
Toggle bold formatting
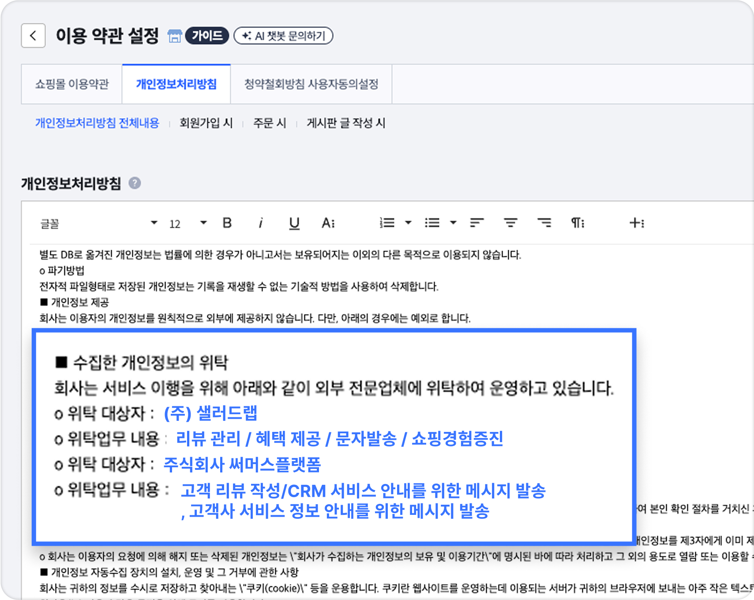tap(227, 223)
